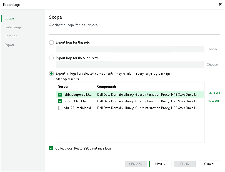Click the Select All link
The height and width of the screenshot is (172, 225).
coord(213,93)
